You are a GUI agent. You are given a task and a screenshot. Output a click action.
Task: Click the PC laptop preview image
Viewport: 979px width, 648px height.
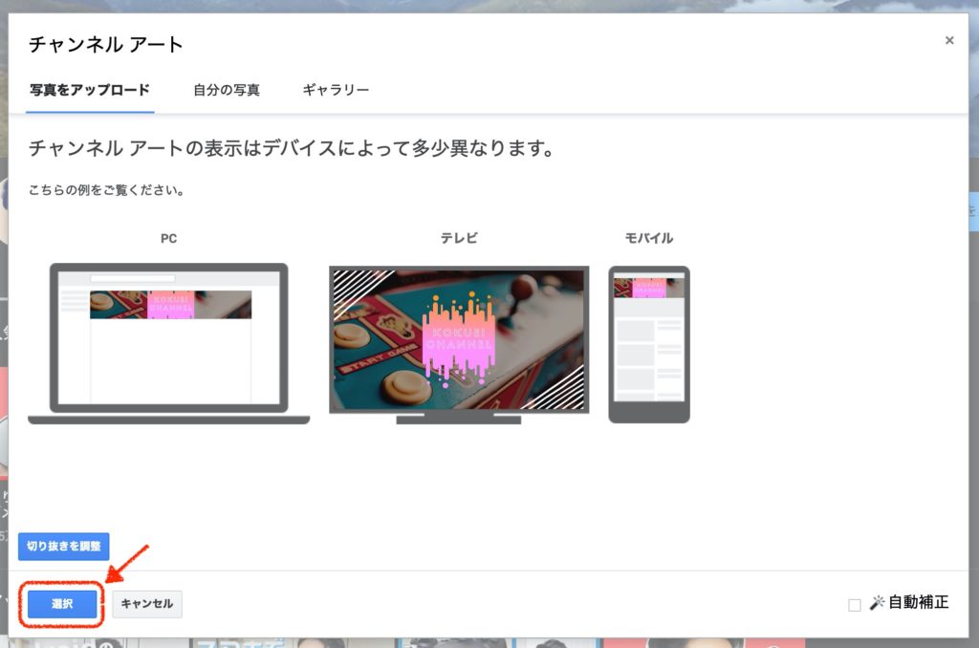click(x=167, y=339)
